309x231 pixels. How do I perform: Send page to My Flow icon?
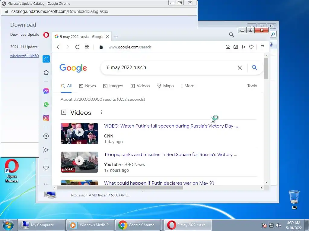click(x=244, y=47)
